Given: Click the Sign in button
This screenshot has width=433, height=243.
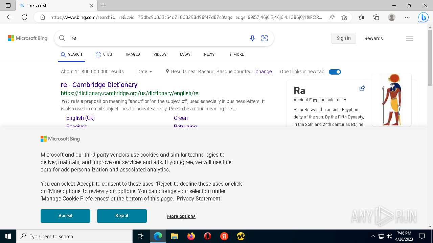Looking at the screenshot, I should [x=344, y=38].
